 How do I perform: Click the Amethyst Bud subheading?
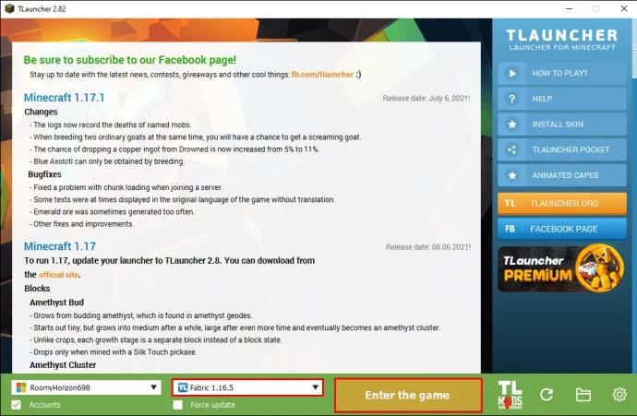coord(57,303)
